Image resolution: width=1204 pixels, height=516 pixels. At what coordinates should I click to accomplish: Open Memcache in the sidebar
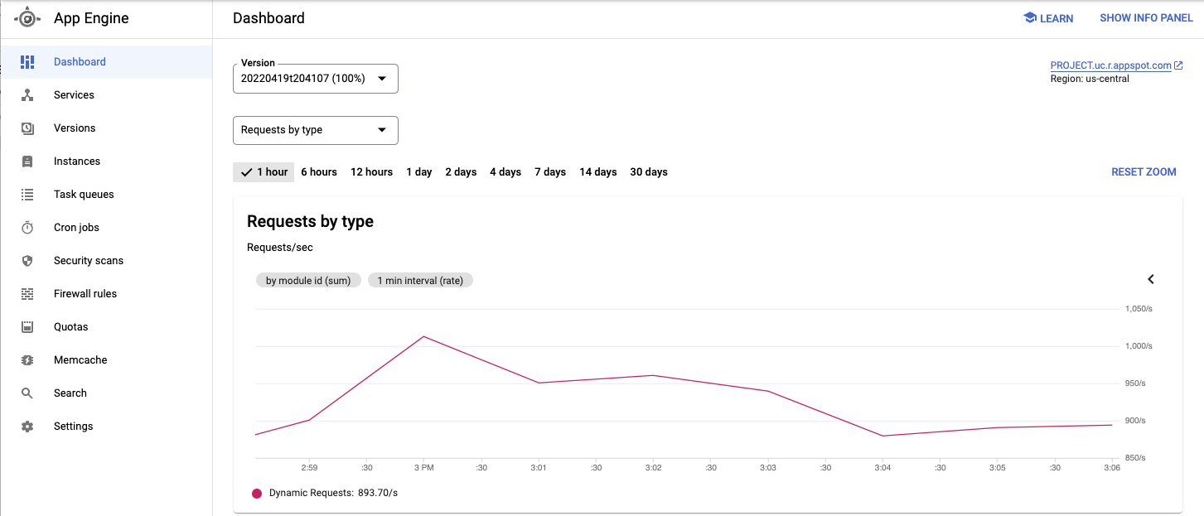point(106,360)
